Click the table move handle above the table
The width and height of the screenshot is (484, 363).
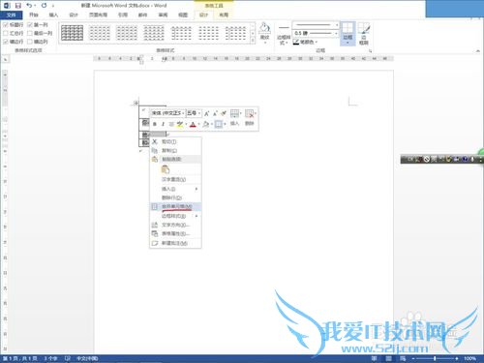click(x=136, y=104)
